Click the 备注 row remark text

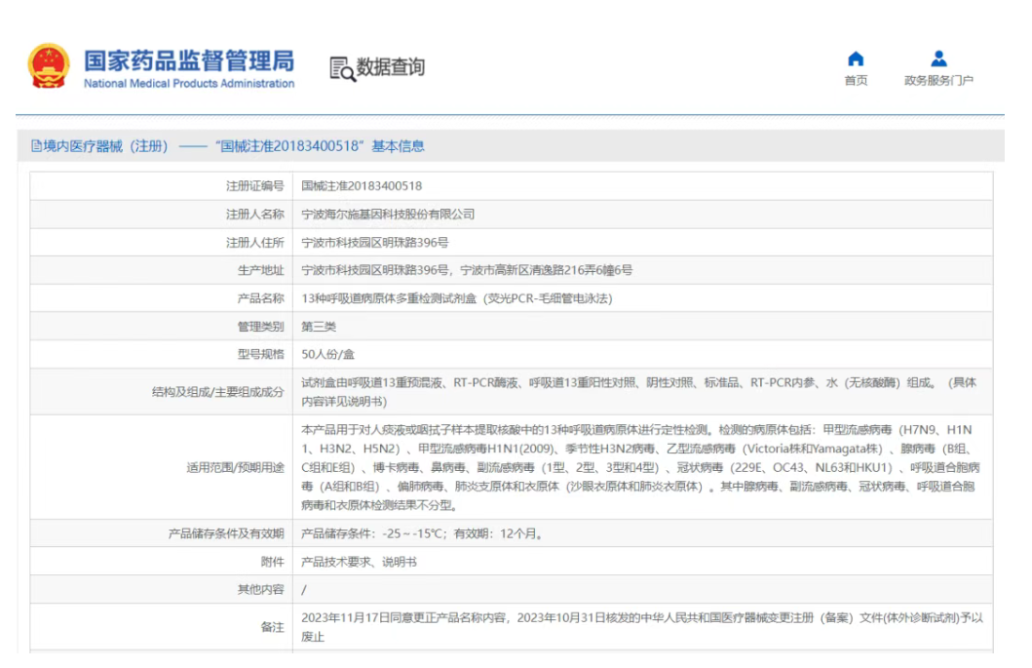[641, 626]
